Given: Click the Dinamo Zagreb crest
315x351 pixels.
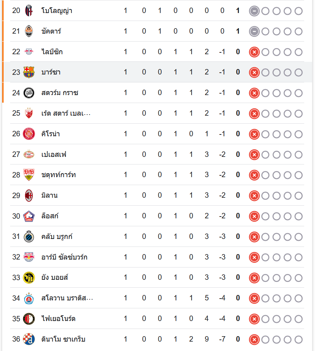Looking at the screenshot, I should (x=29, y=339).
